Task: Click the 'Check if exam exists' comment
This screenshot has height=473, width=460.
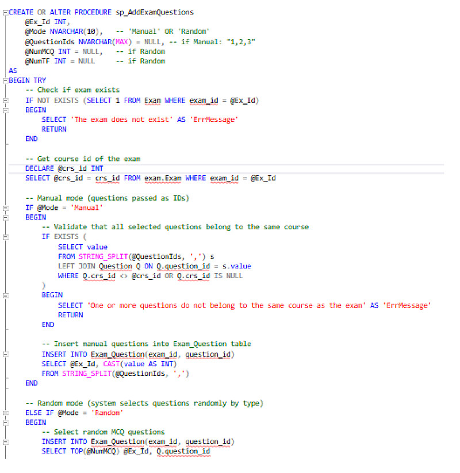Action: click(x=72, y=90)
